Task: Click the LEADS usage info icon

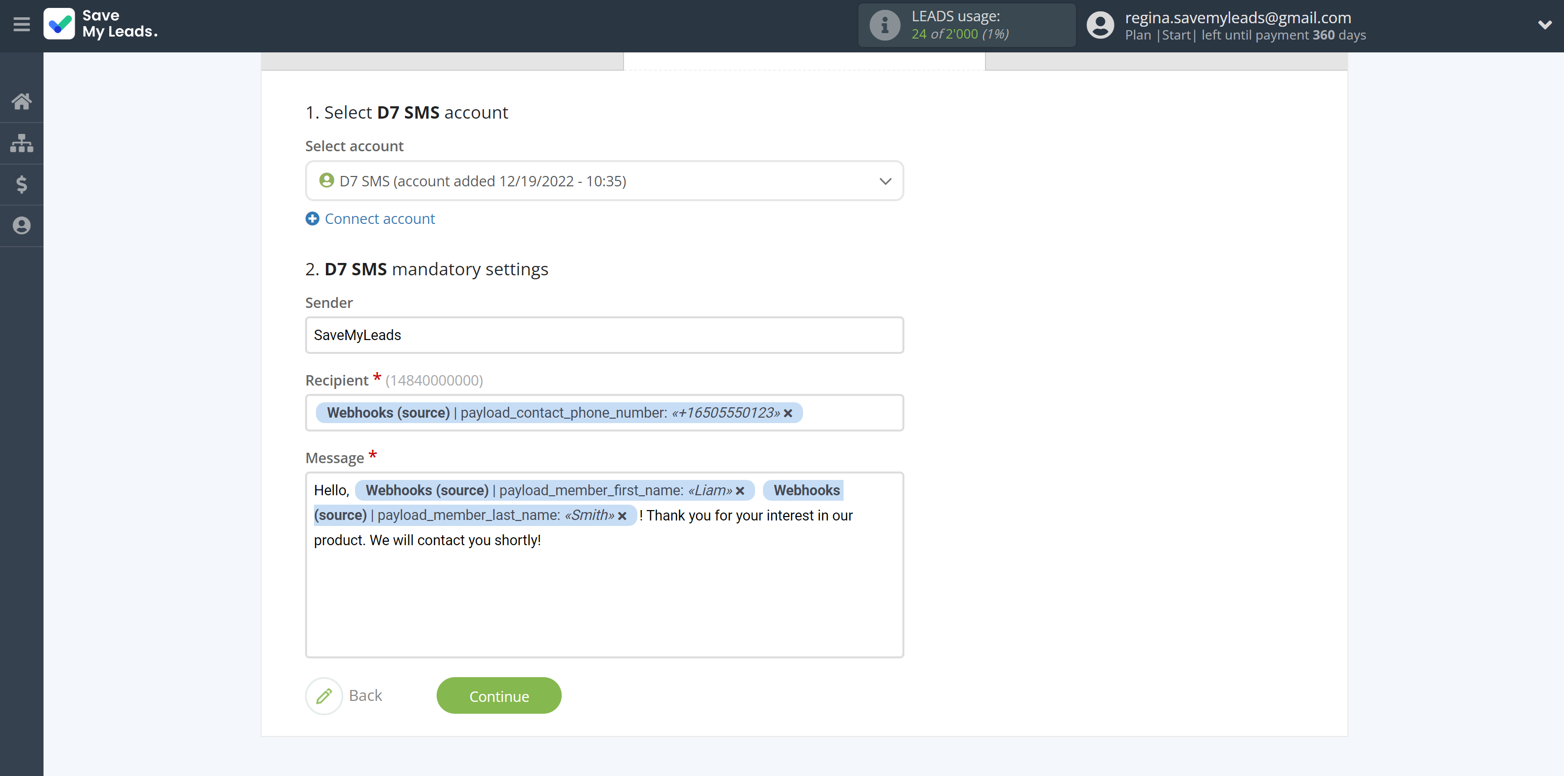Action: (x=885, y=25)
